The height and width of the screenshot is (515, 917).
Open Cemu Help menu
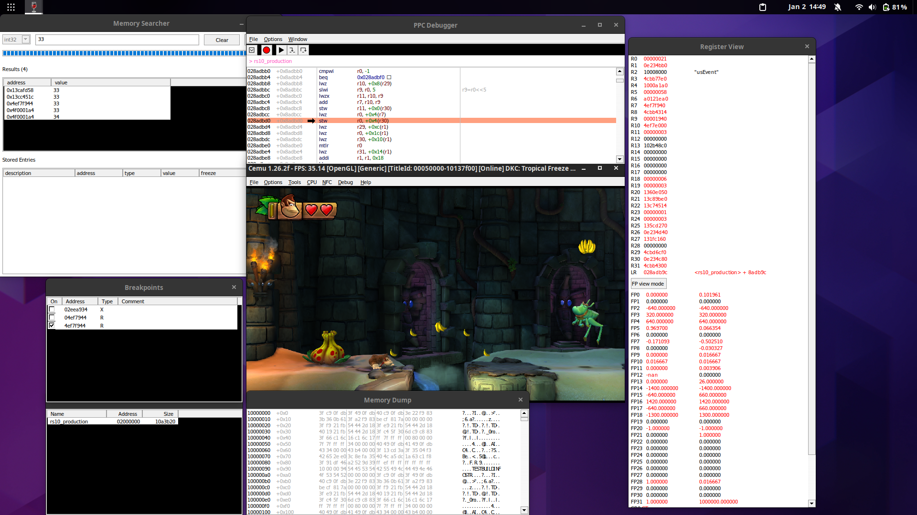366,182
